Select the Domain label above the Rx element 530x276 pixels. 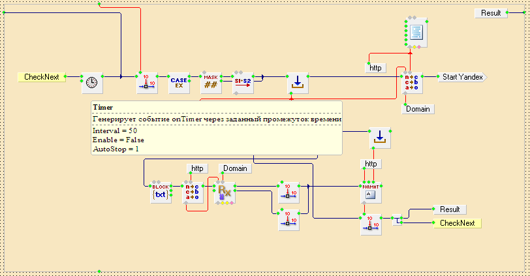pos(235,168)
